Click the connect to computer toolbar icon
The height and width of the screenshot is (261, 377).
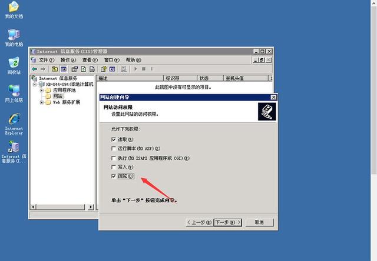pos(124,69)
